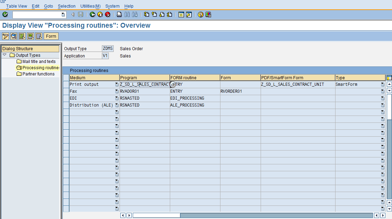This screenshot has width=392, height=219.
Task: Click the Back navigation arrow icon
Action: 92,15
